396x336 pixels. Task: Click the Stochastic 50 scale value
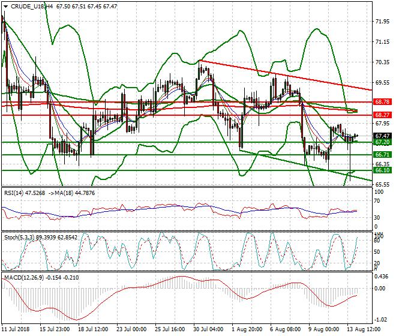377,252
